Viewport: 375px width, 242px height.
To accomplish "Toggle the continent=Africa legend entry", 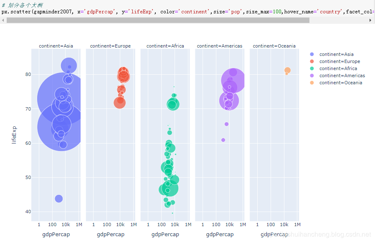I will [x=333, y=68].
